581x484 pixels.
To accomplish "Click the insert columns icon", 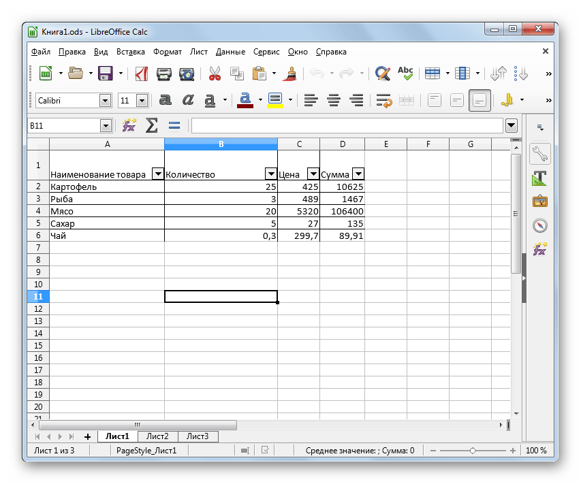I will [462, 74].
